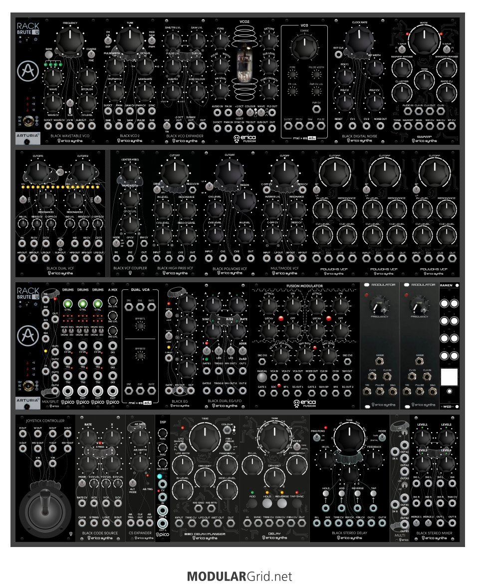
Task: Click the TAP button on Black Stereo Delay
Action: pos(373,494)
